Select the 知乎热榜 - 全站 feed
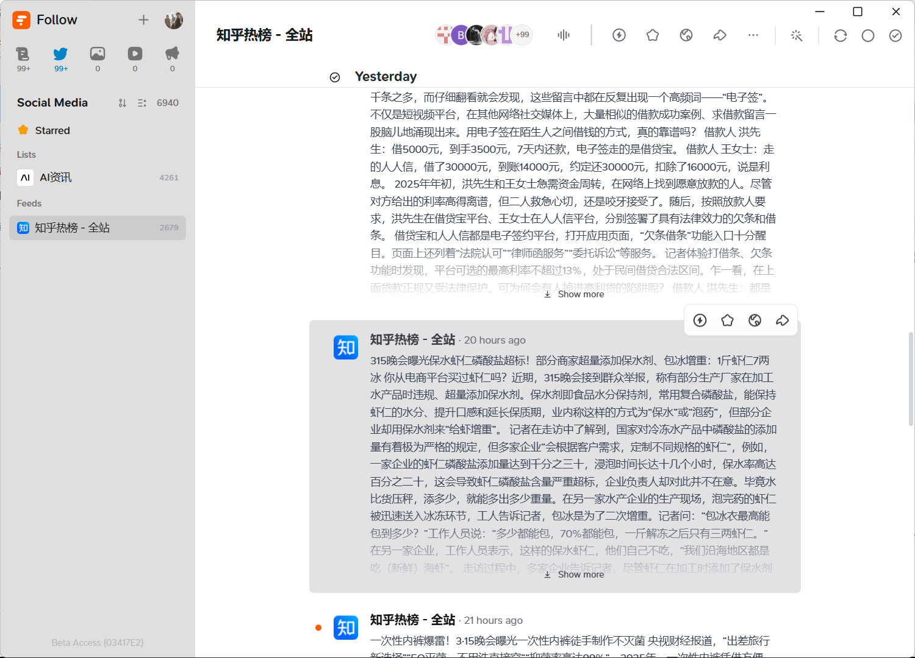This screenshot has height=658, width=915. [x=98, y=228]
